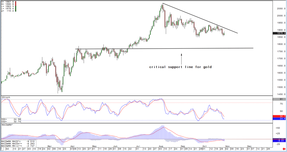Click the Aug month label
Screen dimensions: 287x152
pos(161,146)
